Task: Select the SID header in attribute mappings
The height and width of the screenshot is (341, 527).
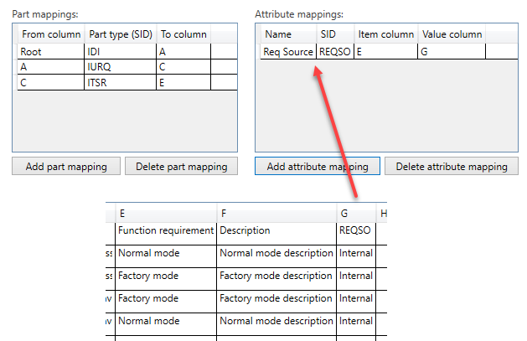Action: point(335,34)
